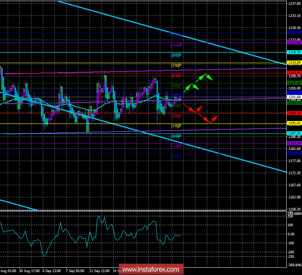Click the [0/8]P cyan level label
Image resolution: width=302 pixels, height=275 pixels.
point(176,136)
